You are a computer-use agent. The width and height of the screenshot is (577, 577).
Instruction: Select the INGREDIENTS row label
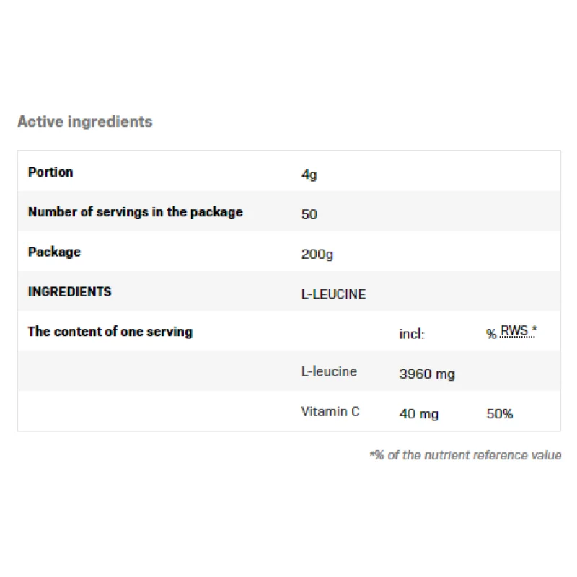click(69, 292)
